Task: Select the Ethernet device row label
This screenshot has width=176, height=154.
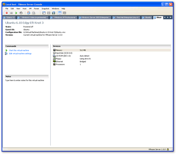Action: pyautogui.click(x=59, y=62)
